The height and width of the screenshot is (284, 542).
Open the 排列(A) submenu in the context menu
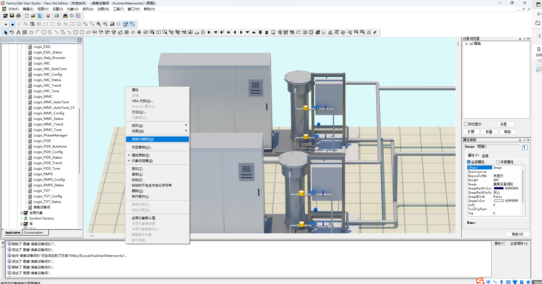[157, 126]
